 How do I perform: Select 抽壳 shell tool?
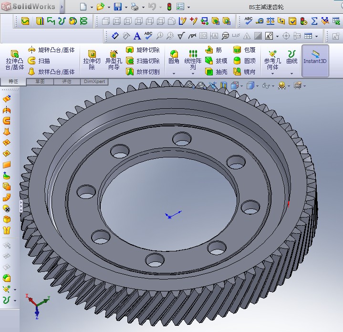[x=216, y=72]
